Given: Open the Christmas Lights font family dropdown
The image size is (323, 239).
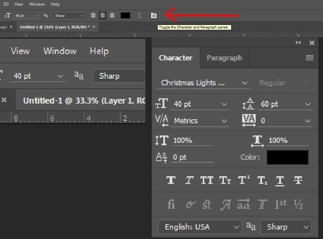Looking at the screenshot, I should [x=203, y=83].
